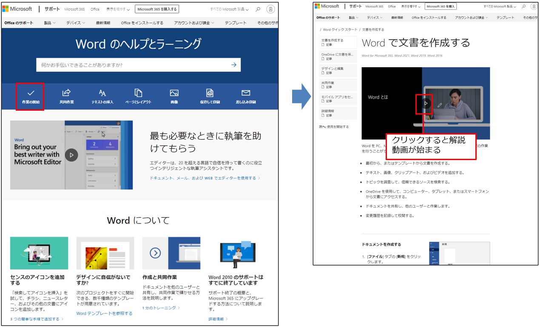Click Office をインストールする on 文書を作成する page
540x327 pixels.
pos(429,17)
